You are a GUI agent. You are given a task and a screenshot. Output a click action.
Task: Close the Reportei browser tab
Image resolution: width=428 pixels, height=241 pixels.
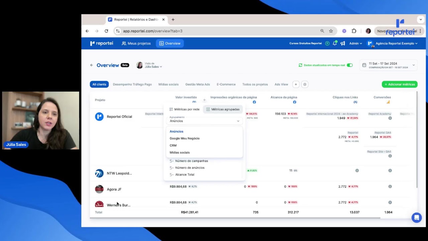tap(163, 19)
